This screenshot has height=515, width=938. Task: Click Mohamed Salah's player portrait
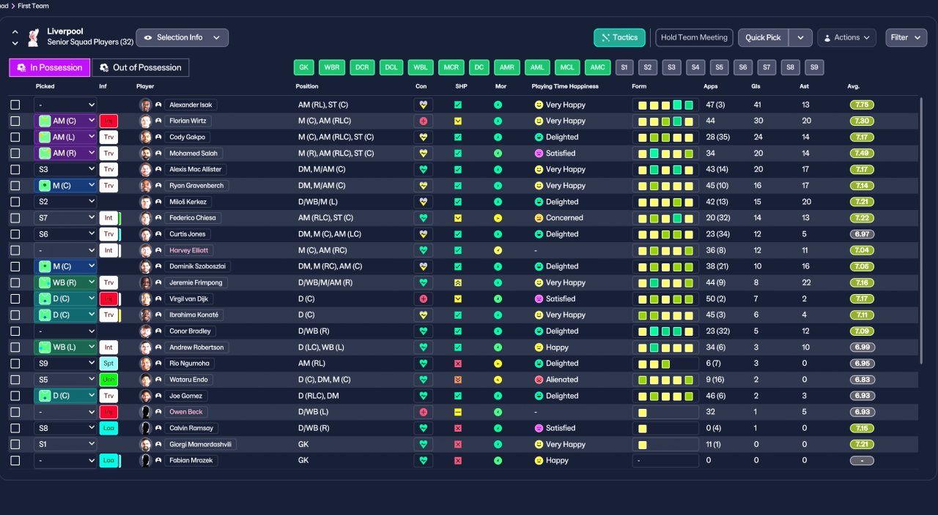click(145, 154)
